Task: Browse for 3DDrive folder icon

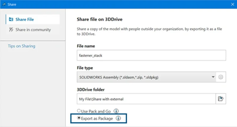Action: coord(220,99)
